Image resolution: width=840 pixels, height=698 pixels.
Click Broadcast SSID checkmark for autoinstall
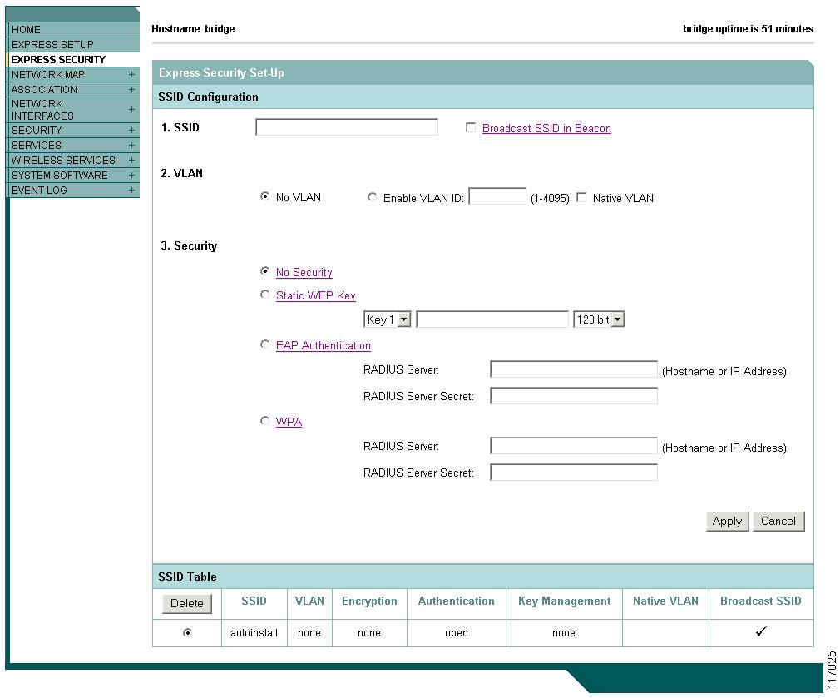click(761, 631)
